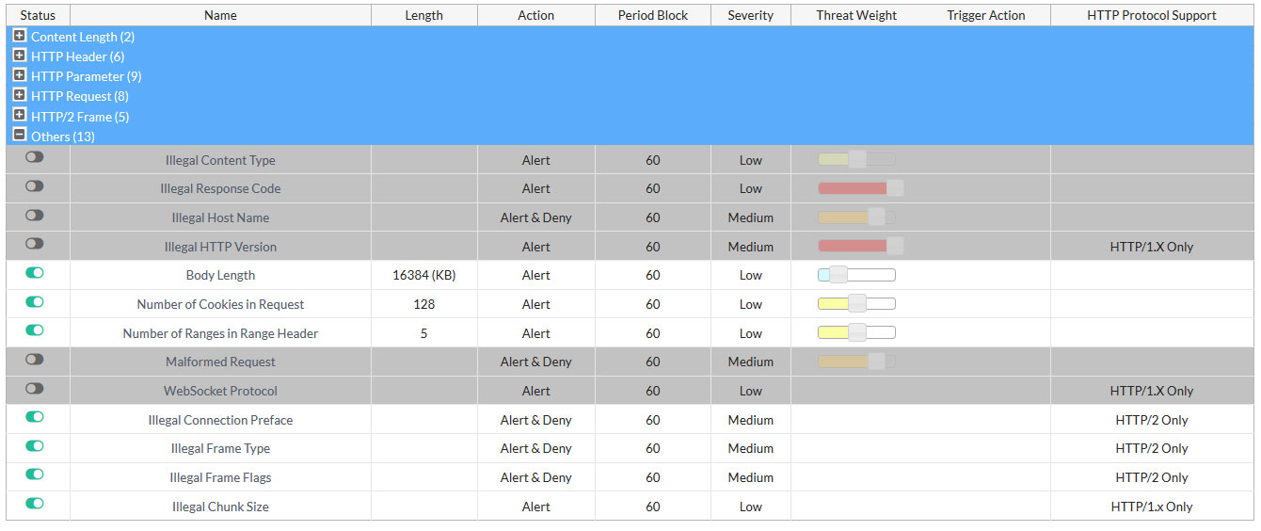The image size is (1261, 531).
Task: Expand the Content Length (2) group
Action: pyautogui.click(x=20, y=36)
